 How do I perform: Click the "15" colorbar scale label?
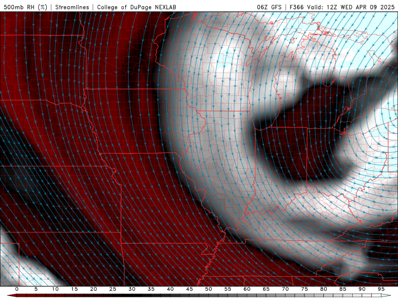[x=74, y=289]
